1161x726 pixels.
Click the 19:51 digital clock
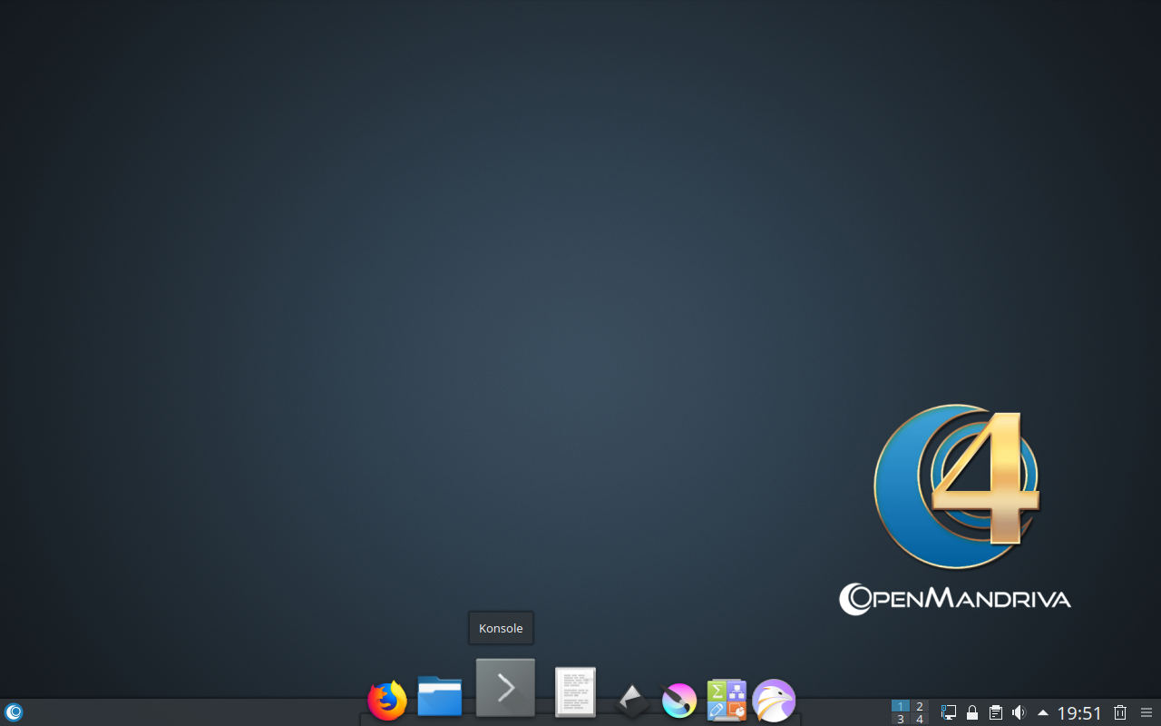[1079, 713]
